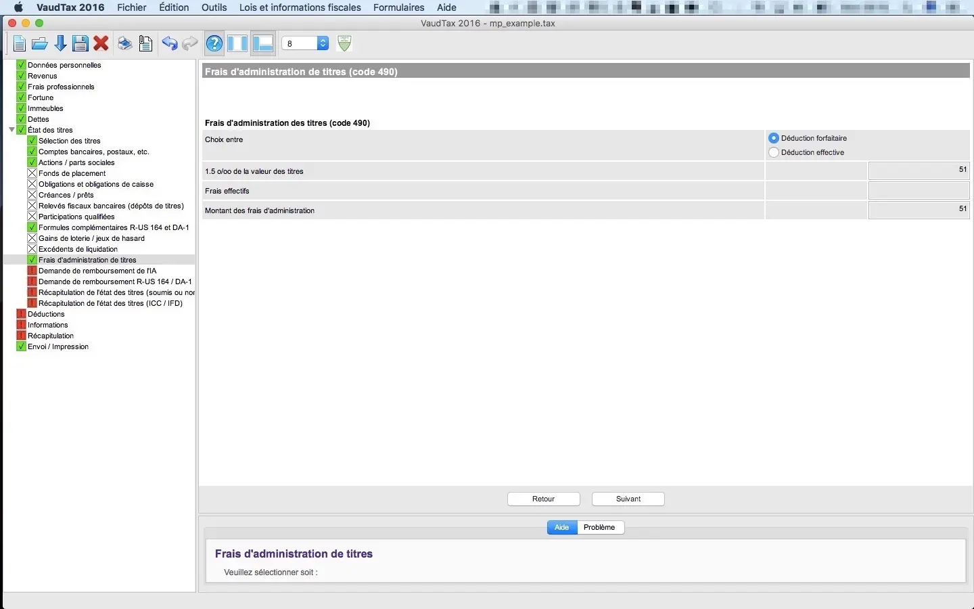
Task: Open Demande de remboursement R-US 164 / DA-1
Action: pos(115,281)
